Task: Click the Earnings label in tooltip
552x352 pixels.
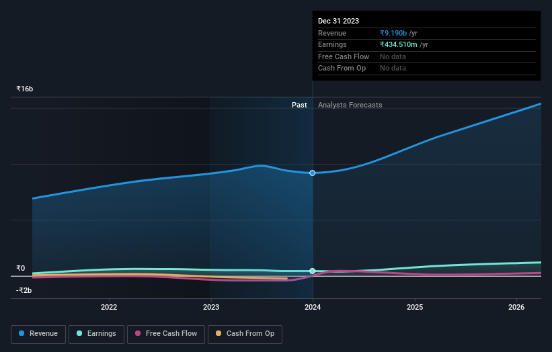Action: click(332, 44)
